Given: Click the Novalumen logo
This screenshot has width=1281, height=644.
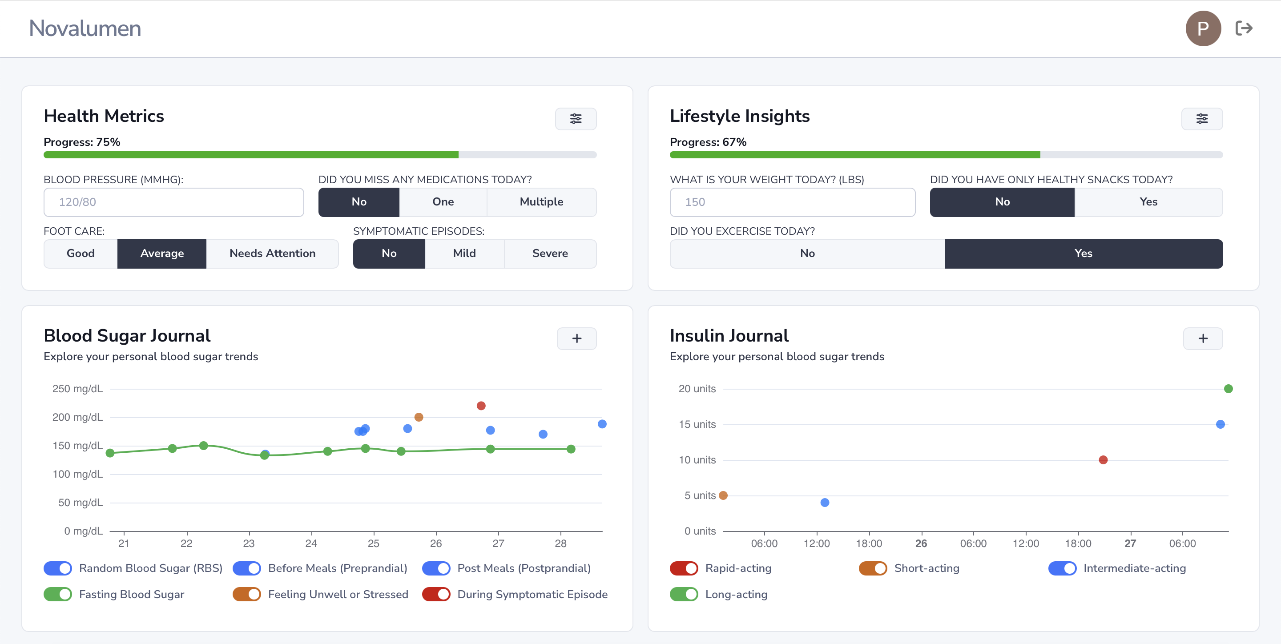Looking at the screenshot, I should [x=85, y=28].
